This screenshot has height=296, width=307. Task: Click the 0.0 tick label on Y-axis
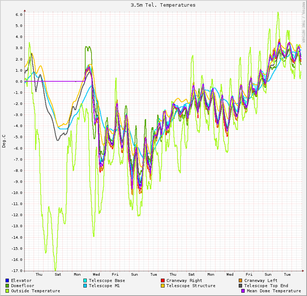coord(19,81)
